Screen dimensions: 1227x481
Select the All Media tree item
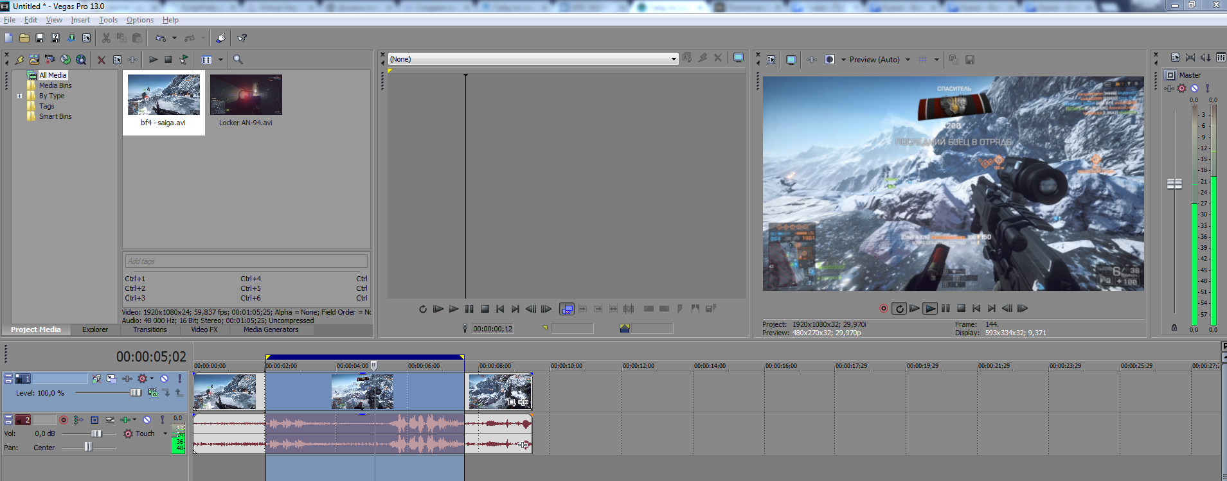click(x=53, y=75)
